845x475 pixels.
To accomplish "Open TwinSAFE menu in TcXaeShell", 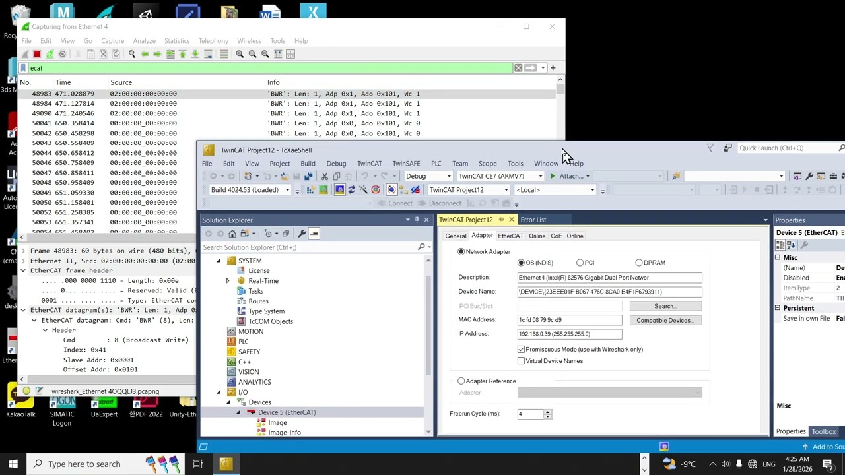I will tap(406, 164).
